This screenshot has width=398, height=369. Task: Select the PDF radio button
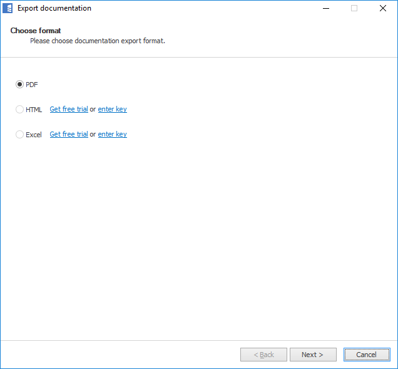(x=20, y=85)
